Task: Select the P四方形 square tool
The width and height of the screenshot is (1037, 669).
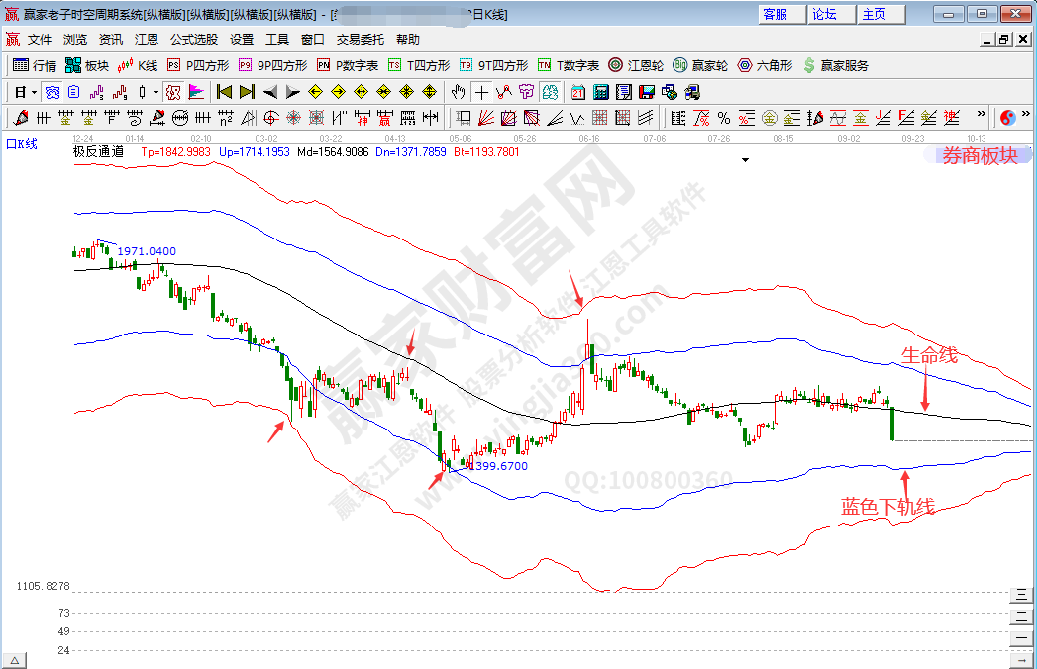Action: pyautogui.click(x=198, y=65)
